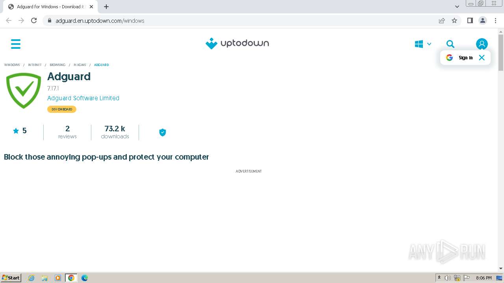The width and height of the screenshot is (504, 283).
Task: Open the Windows platform selector dropdown
Action: coord(423,44)
